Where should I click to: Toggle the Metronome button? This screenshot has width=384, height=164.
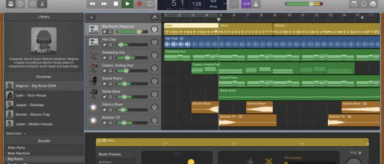tap(255, 4)
